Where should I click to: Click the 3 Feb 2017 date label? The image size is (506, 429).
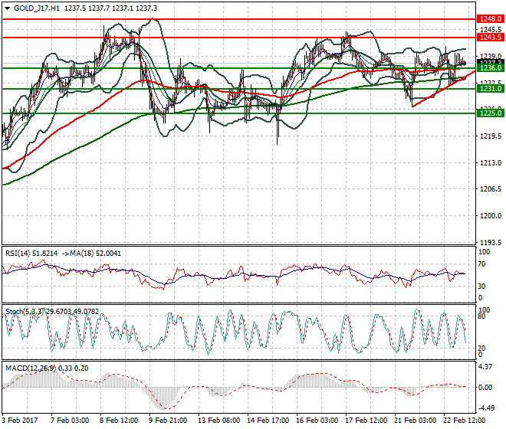tap(20, 421)
